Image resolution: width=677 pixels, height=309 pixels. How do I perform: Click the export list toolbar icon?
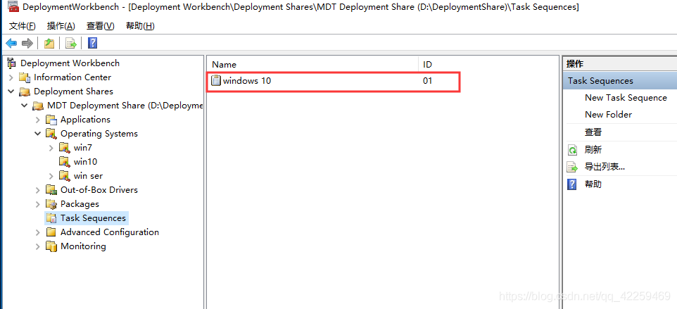tap(70, 44)
